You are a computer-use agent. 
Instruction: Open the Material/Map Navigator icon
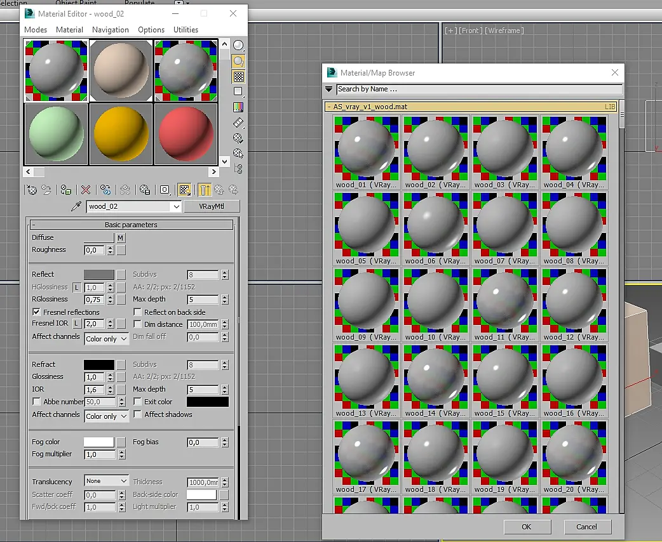[238, 169]
